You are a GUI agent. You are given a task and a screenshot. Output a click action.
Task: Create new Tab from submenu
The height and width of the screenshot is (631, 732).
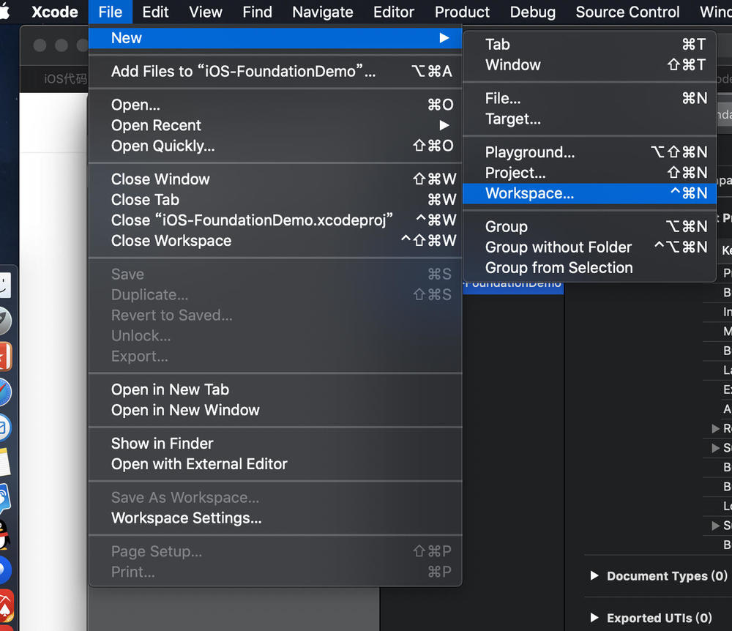(x=589, y=45)
